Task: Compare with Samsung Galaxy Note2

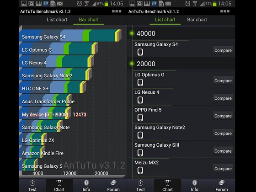Action: click(223, 133)
